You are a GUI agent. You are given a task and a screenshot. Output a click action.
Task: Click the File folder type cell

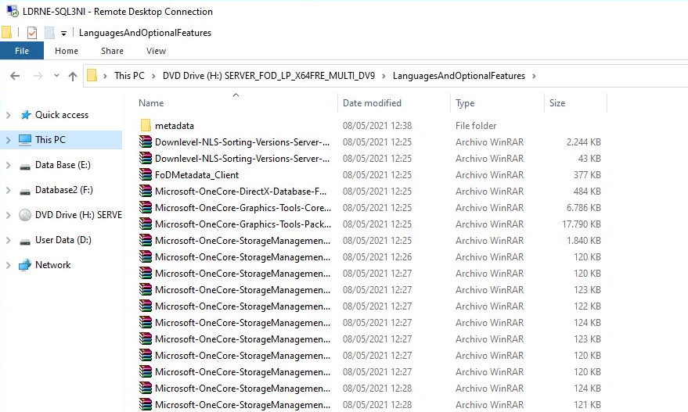click(x=476, y=126)
